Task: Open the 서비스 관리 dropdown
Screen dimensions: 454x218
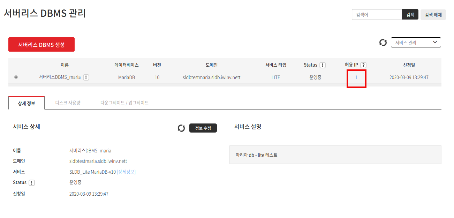Action: [416, 42]
